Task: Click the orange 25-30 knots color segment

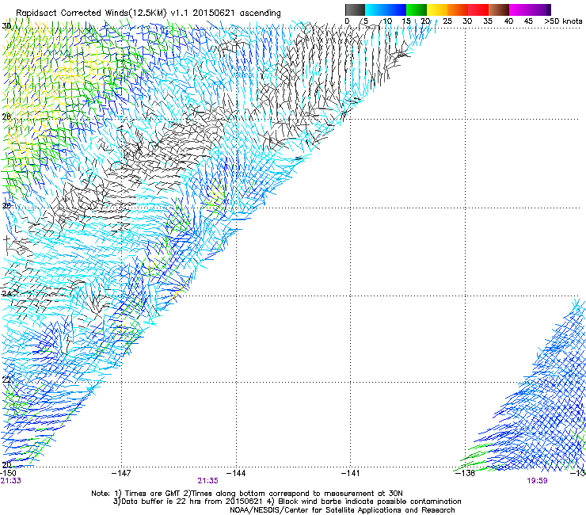Action: click(x=458, y=10)
